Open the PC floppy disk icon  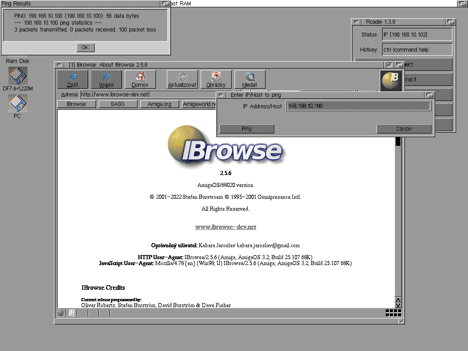coord(17,104)
